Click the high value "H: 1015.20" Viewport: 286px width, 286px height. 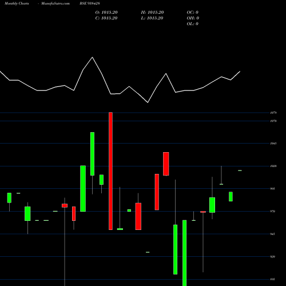click(152, 13)
